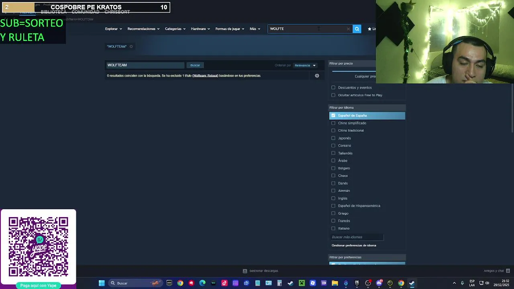Show hidden tray icons chevron
The image size is (514, 289).
454,283
